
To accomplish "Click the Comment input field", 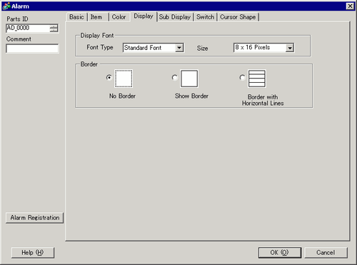I will point(32,49).
